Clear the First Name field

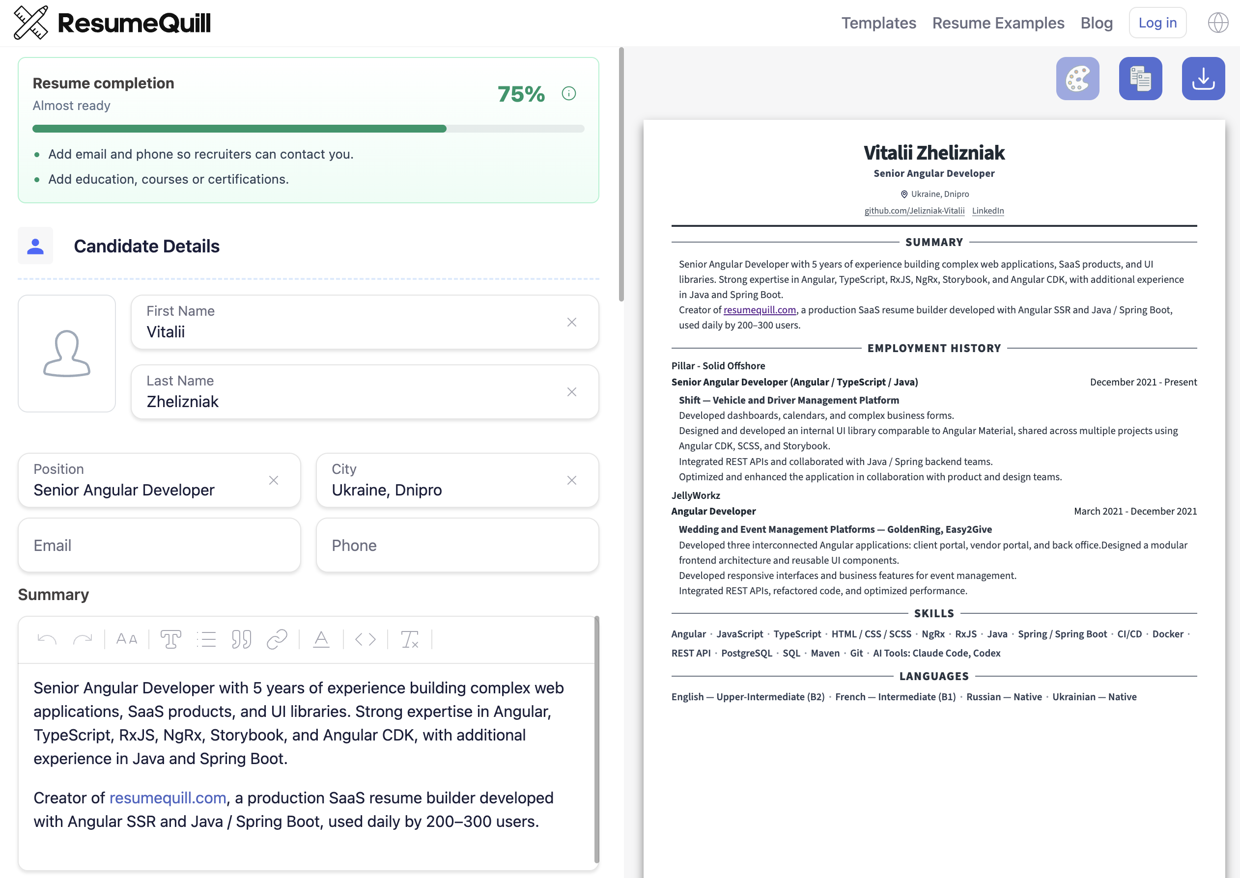tap(571, 322)
